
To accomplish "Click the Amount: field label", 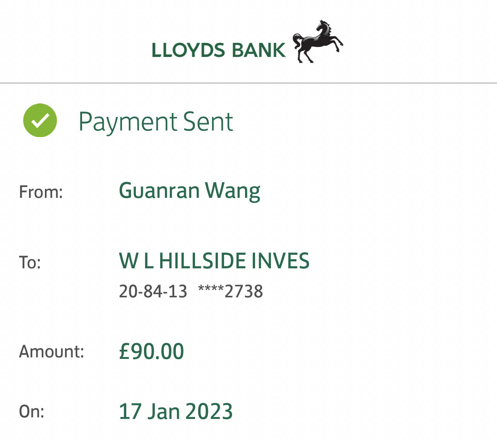I will click(x=51, y=352).
